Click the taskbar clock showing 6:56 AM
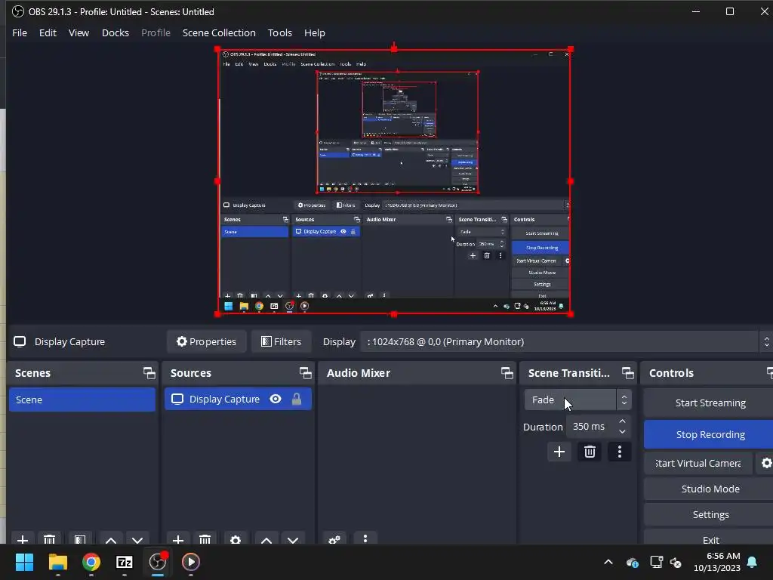773x580 pixels. 717,562
